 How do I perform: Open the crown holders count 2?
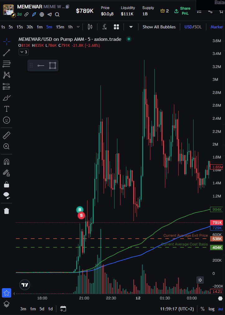165,11
